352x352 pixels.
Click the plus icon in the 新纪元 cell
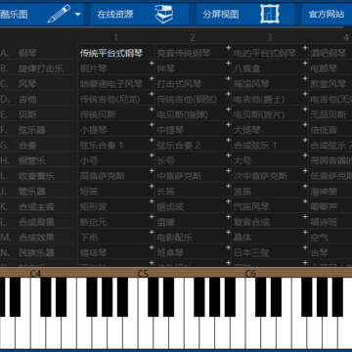[x=152, y=216]
